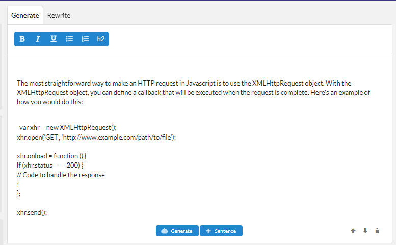
Task: Insert a numbered list
Action: pyautogui.click(x=85, y=39)
